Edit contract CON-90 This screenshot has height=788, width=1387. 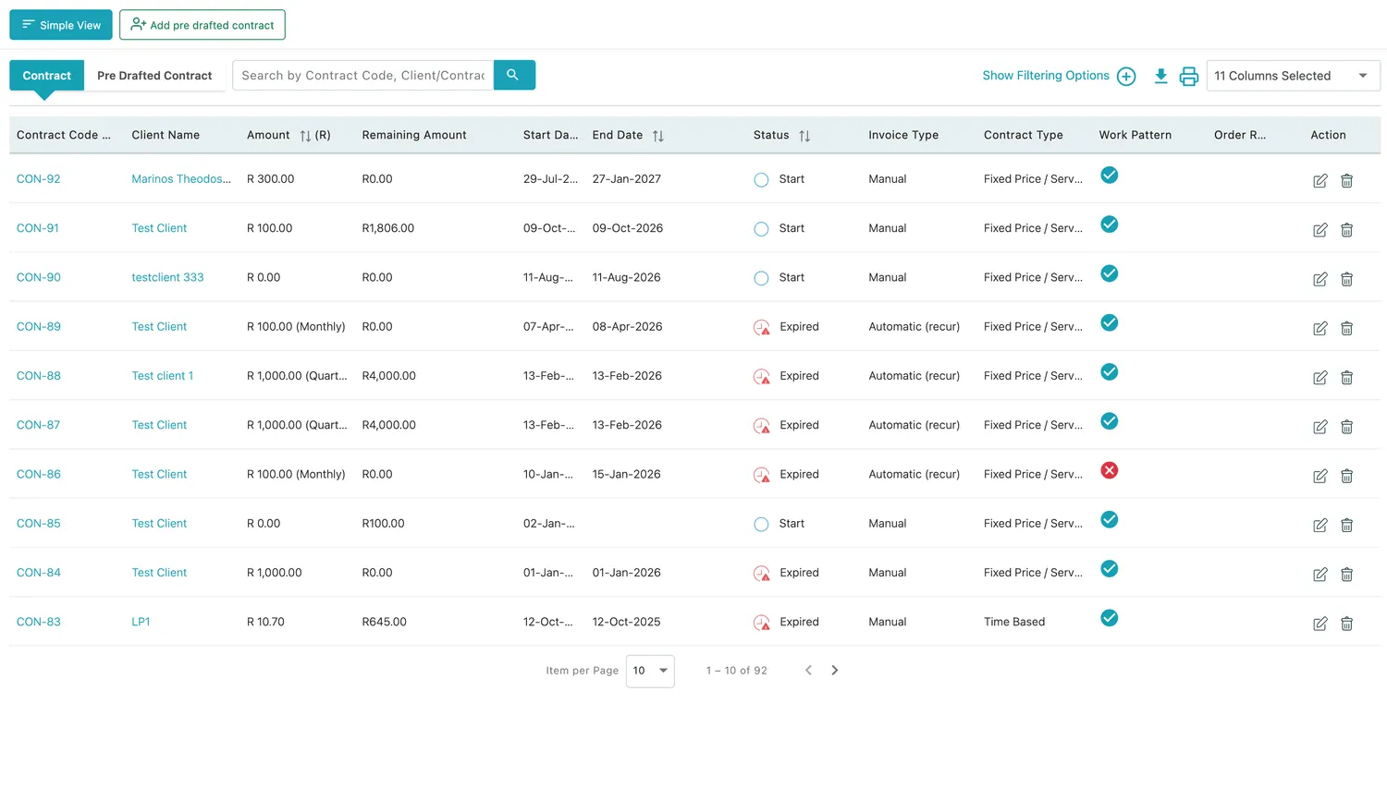(x=1319, y=279)
